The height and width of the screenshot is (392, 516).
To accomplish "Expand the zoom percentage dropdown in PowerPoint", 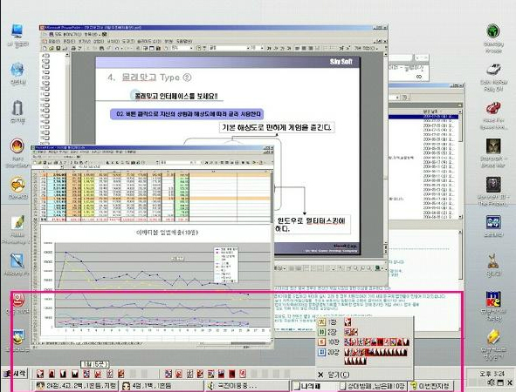I will coord(191,48).
